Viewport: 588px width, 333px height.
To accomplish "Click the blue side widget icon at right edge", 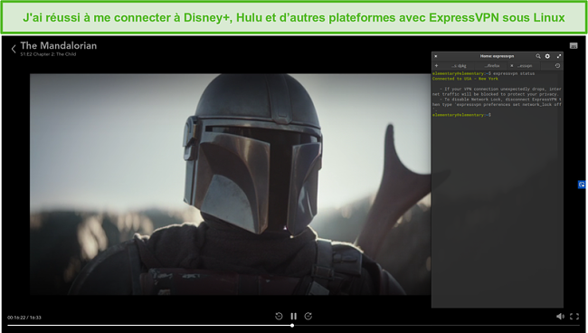I will click(582, 184).
